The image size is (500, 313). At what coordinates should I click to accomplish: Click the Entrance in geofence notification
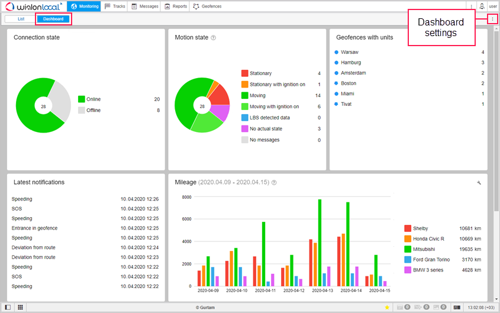[85, 228]
